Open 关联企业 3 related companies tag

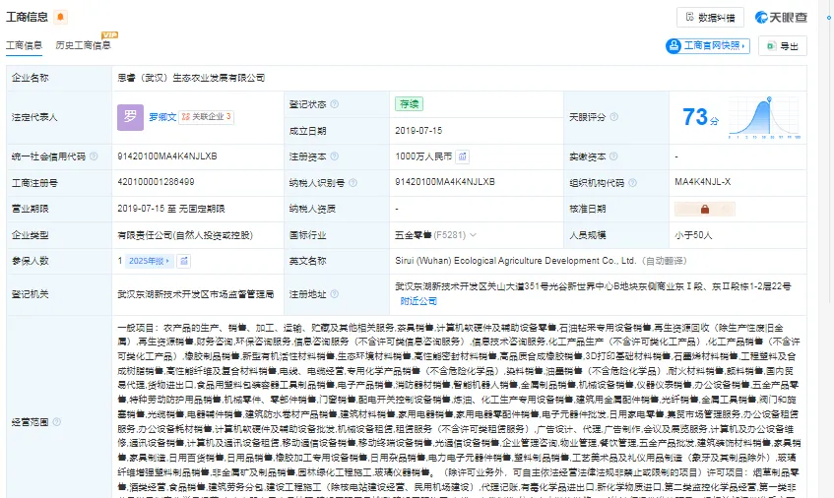(x=207, y=117)
